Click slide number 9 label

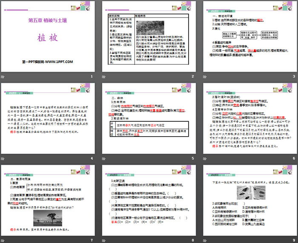294,240
